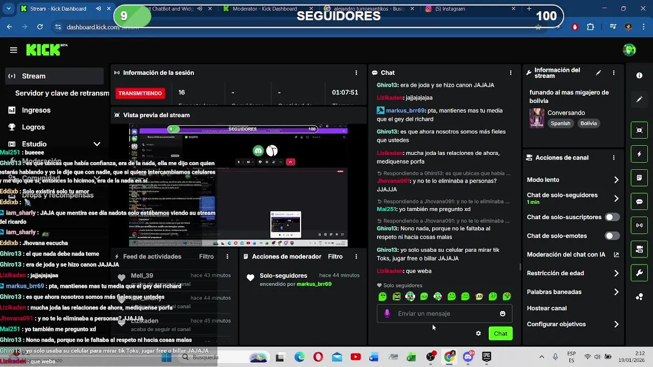The image size is (653, 367).
Task: Enable Chat de solo-emotes switch
Action: pyautogui.click(x=612, y=236)
